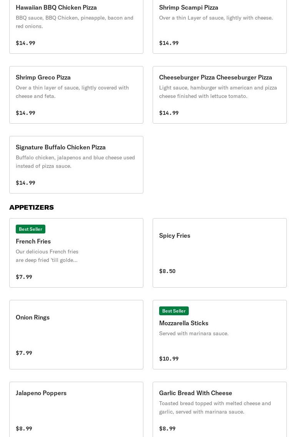Open the Mozzarella Sticks item title
The image size is (296, 437).
pos(184,323)
